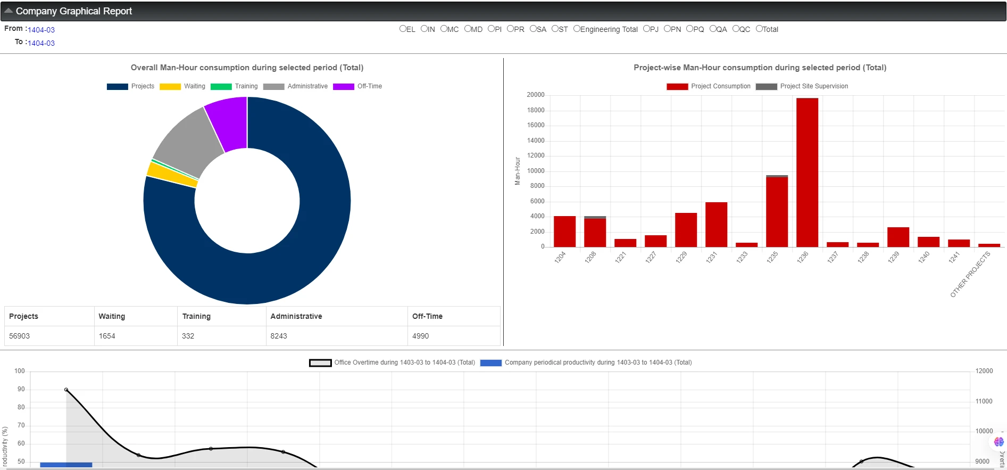Toggle the Office Overtime legend swatch
This screenshot has width=1007, height=470.
pyautogui.click(x=320, y=363)
